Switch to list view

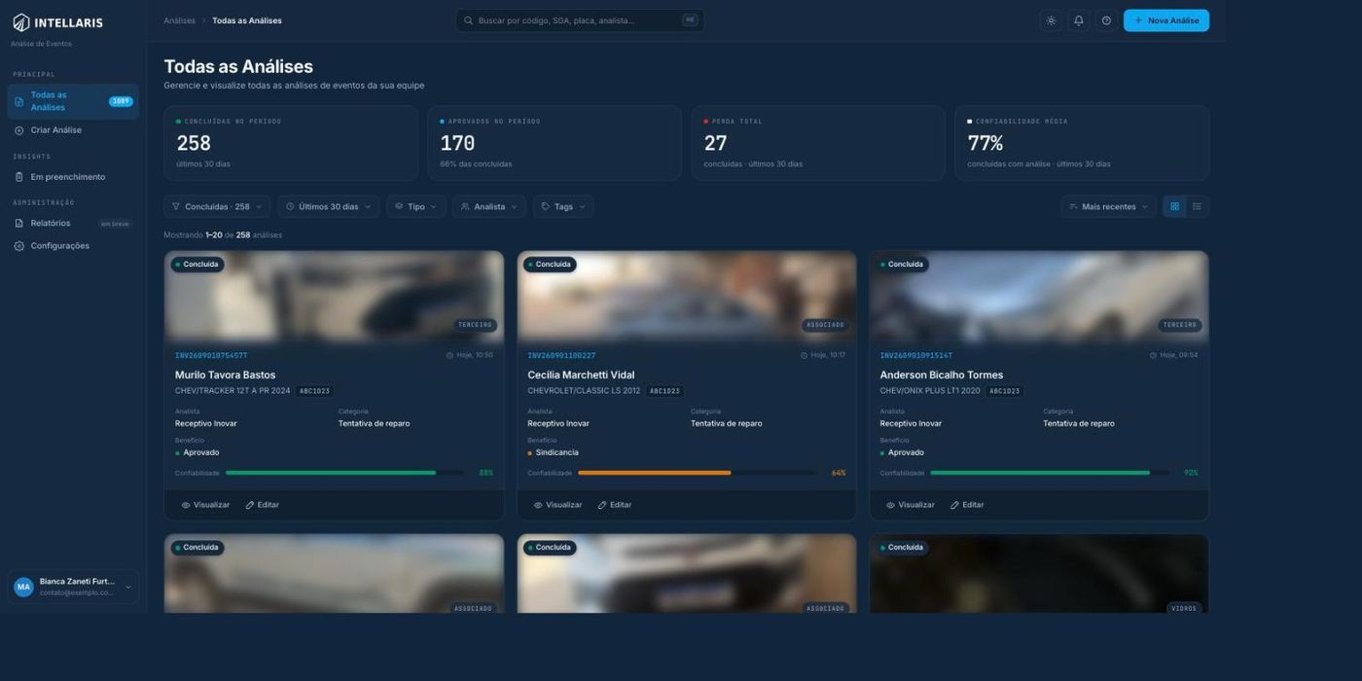(x=1198, y=206)
